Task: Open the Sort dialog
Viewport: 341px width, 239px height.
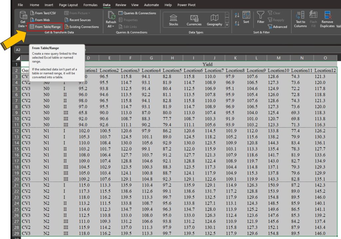Action: pos(246,18)
